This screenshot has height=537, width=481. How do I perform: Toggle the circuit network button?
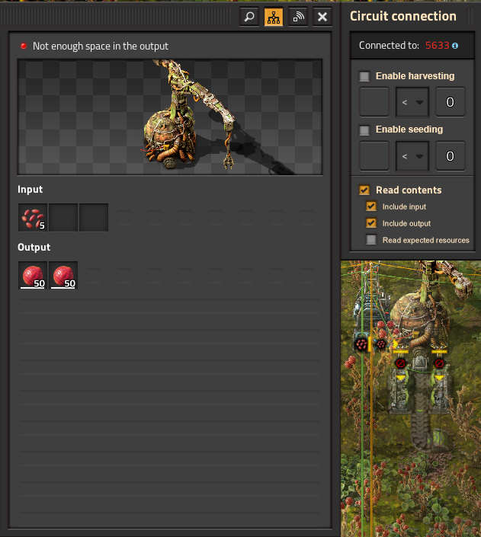click(274, 17)
